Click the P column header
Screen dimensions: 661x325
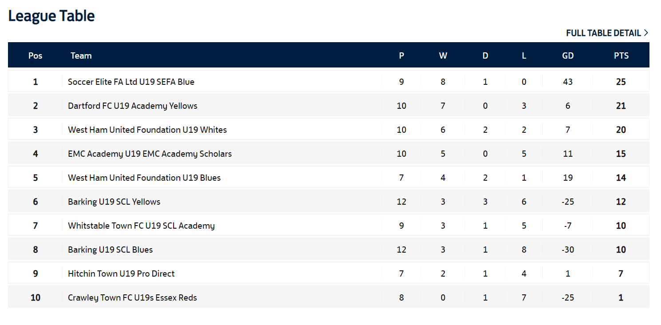(401, 55)
